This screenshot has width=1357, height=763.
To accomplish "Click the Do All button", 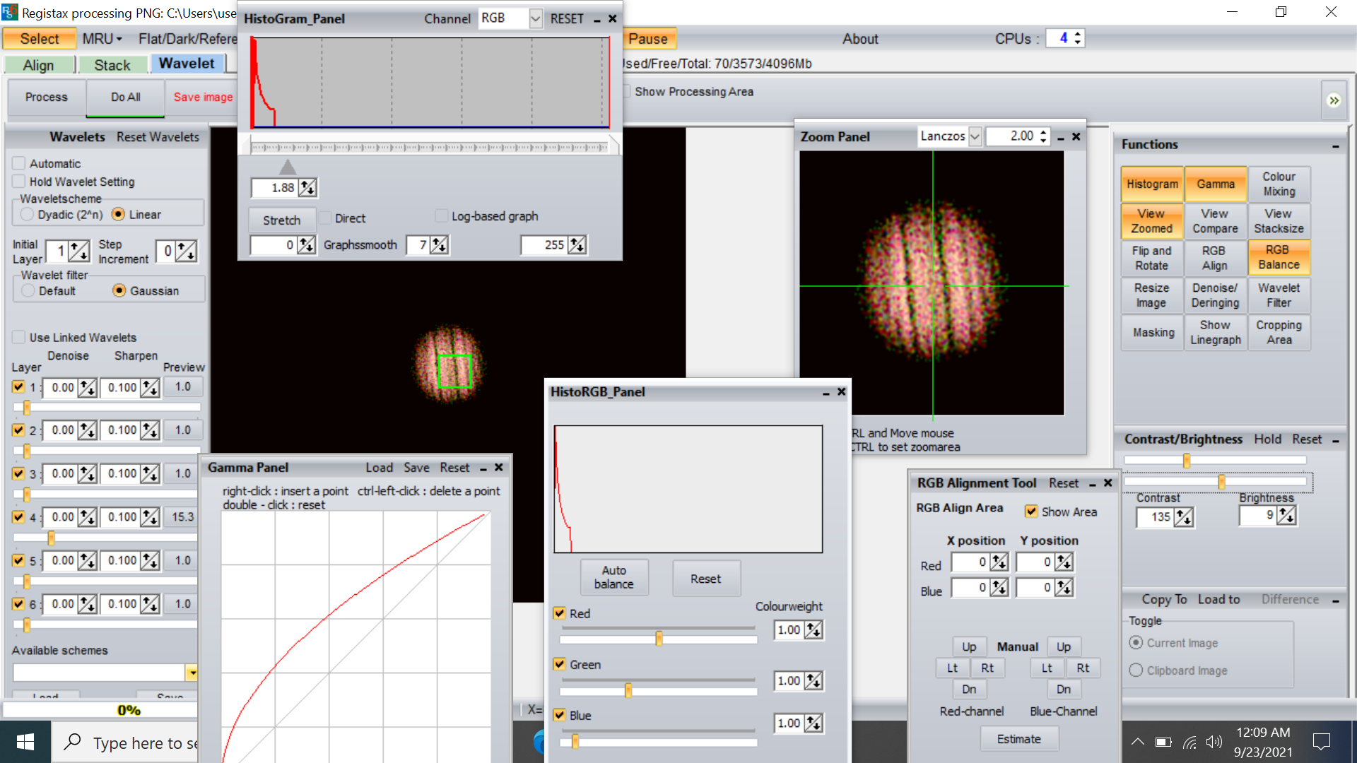I will 125,97.
